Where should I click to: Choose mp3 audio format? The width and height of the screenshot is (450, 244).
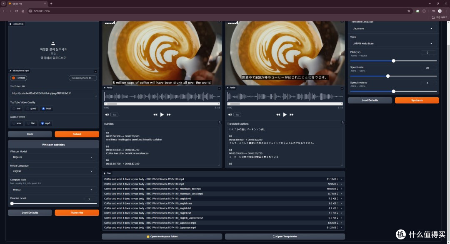click(45, 123)
